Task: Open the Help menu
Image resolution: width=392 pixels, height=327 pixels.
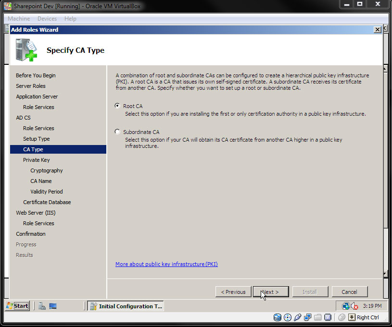Action: (70, 18)
